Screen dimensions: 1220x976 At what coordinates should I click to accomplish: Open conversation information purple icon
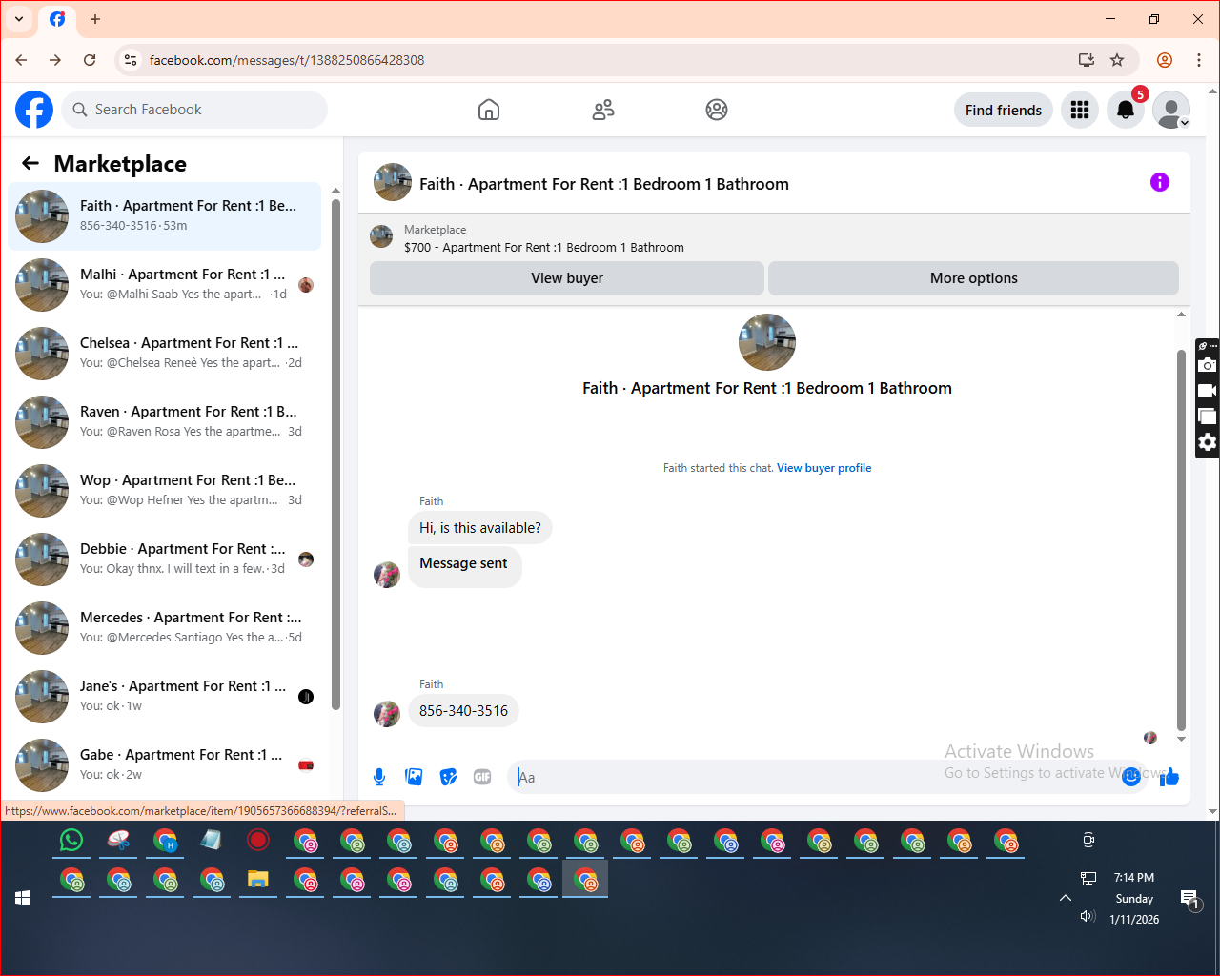(x=1160, y=182)
